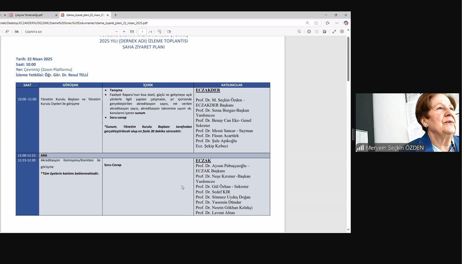Toggle Read Aloud for the PDF

click(x=7, y=32)
